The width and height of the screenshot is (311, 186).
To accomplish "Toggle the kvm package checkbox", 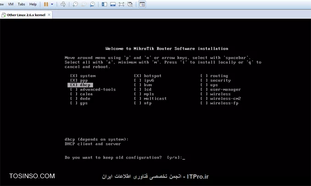I will [x=138, y=85].
